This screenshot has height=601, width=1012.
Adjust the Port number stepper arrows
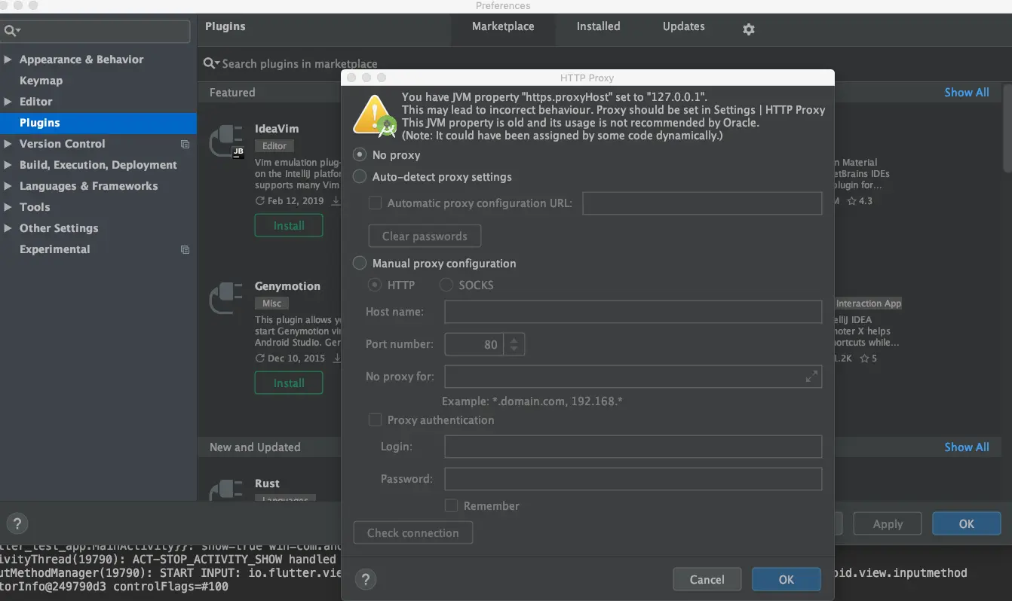(x=514, y=344)
